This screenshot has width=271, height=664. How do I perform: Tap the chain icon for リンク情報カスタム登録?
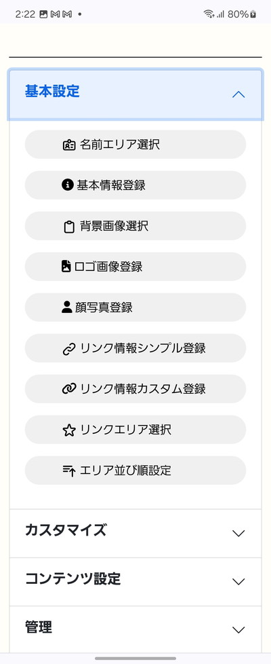click(69, 389)
